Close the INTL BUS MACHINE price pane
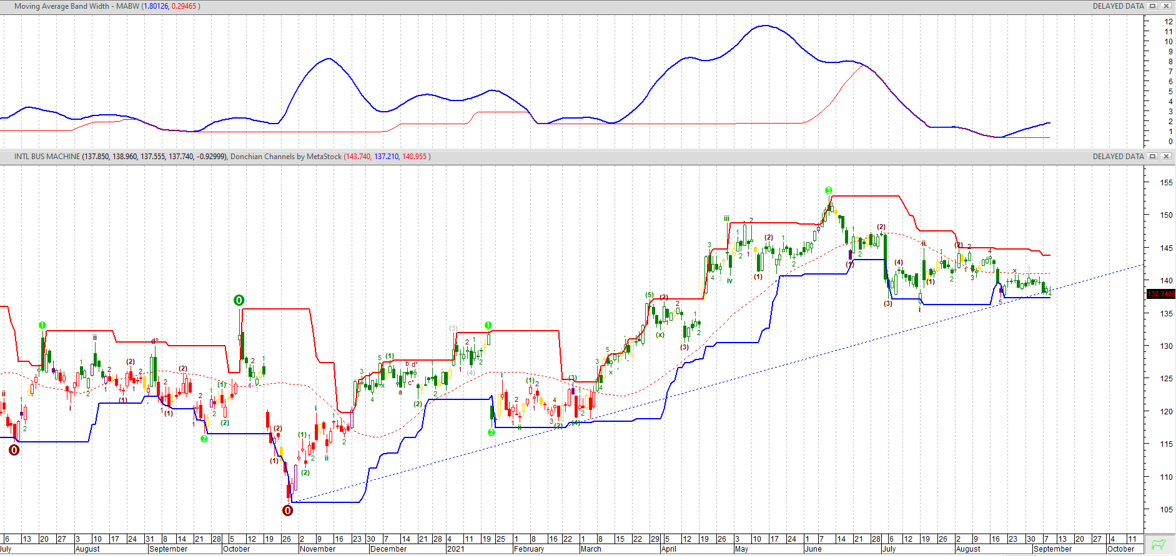 [1166, 157]
